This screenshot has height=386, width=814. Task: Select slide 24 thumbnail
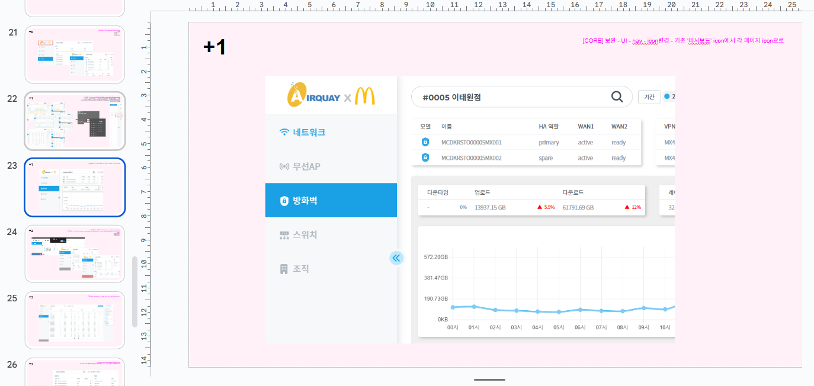click(x=75, y=253)
